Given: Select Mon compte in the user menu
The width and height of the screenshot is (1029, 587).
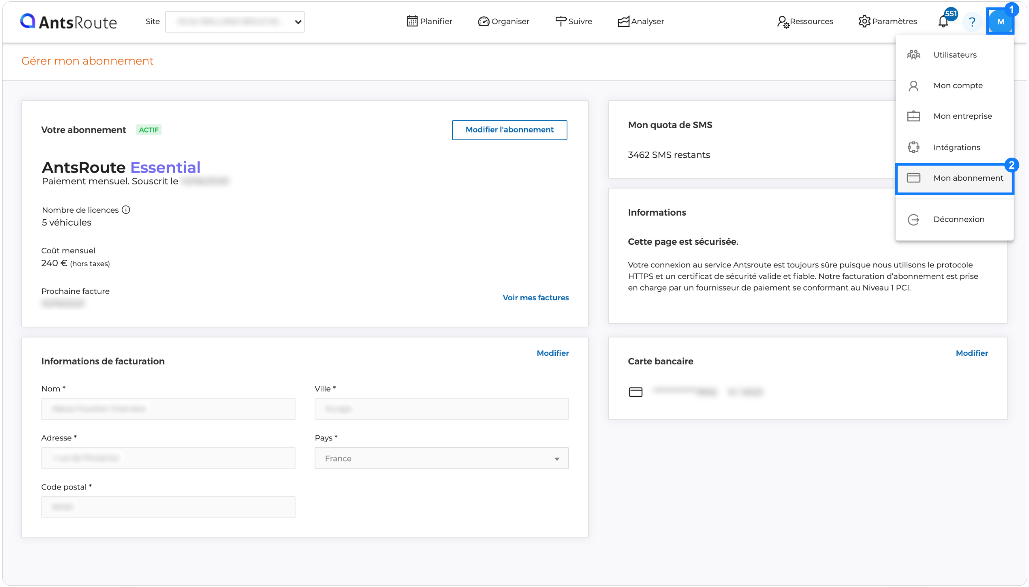Looking at the screenshot, I should click(954, 85).
